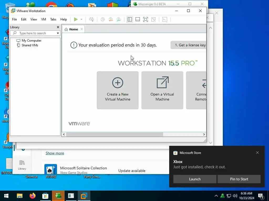Click Send Ctrl+Alt+Del toolbar icon
The width and height of the screenshot is (269, 201).
click(91, 19)
